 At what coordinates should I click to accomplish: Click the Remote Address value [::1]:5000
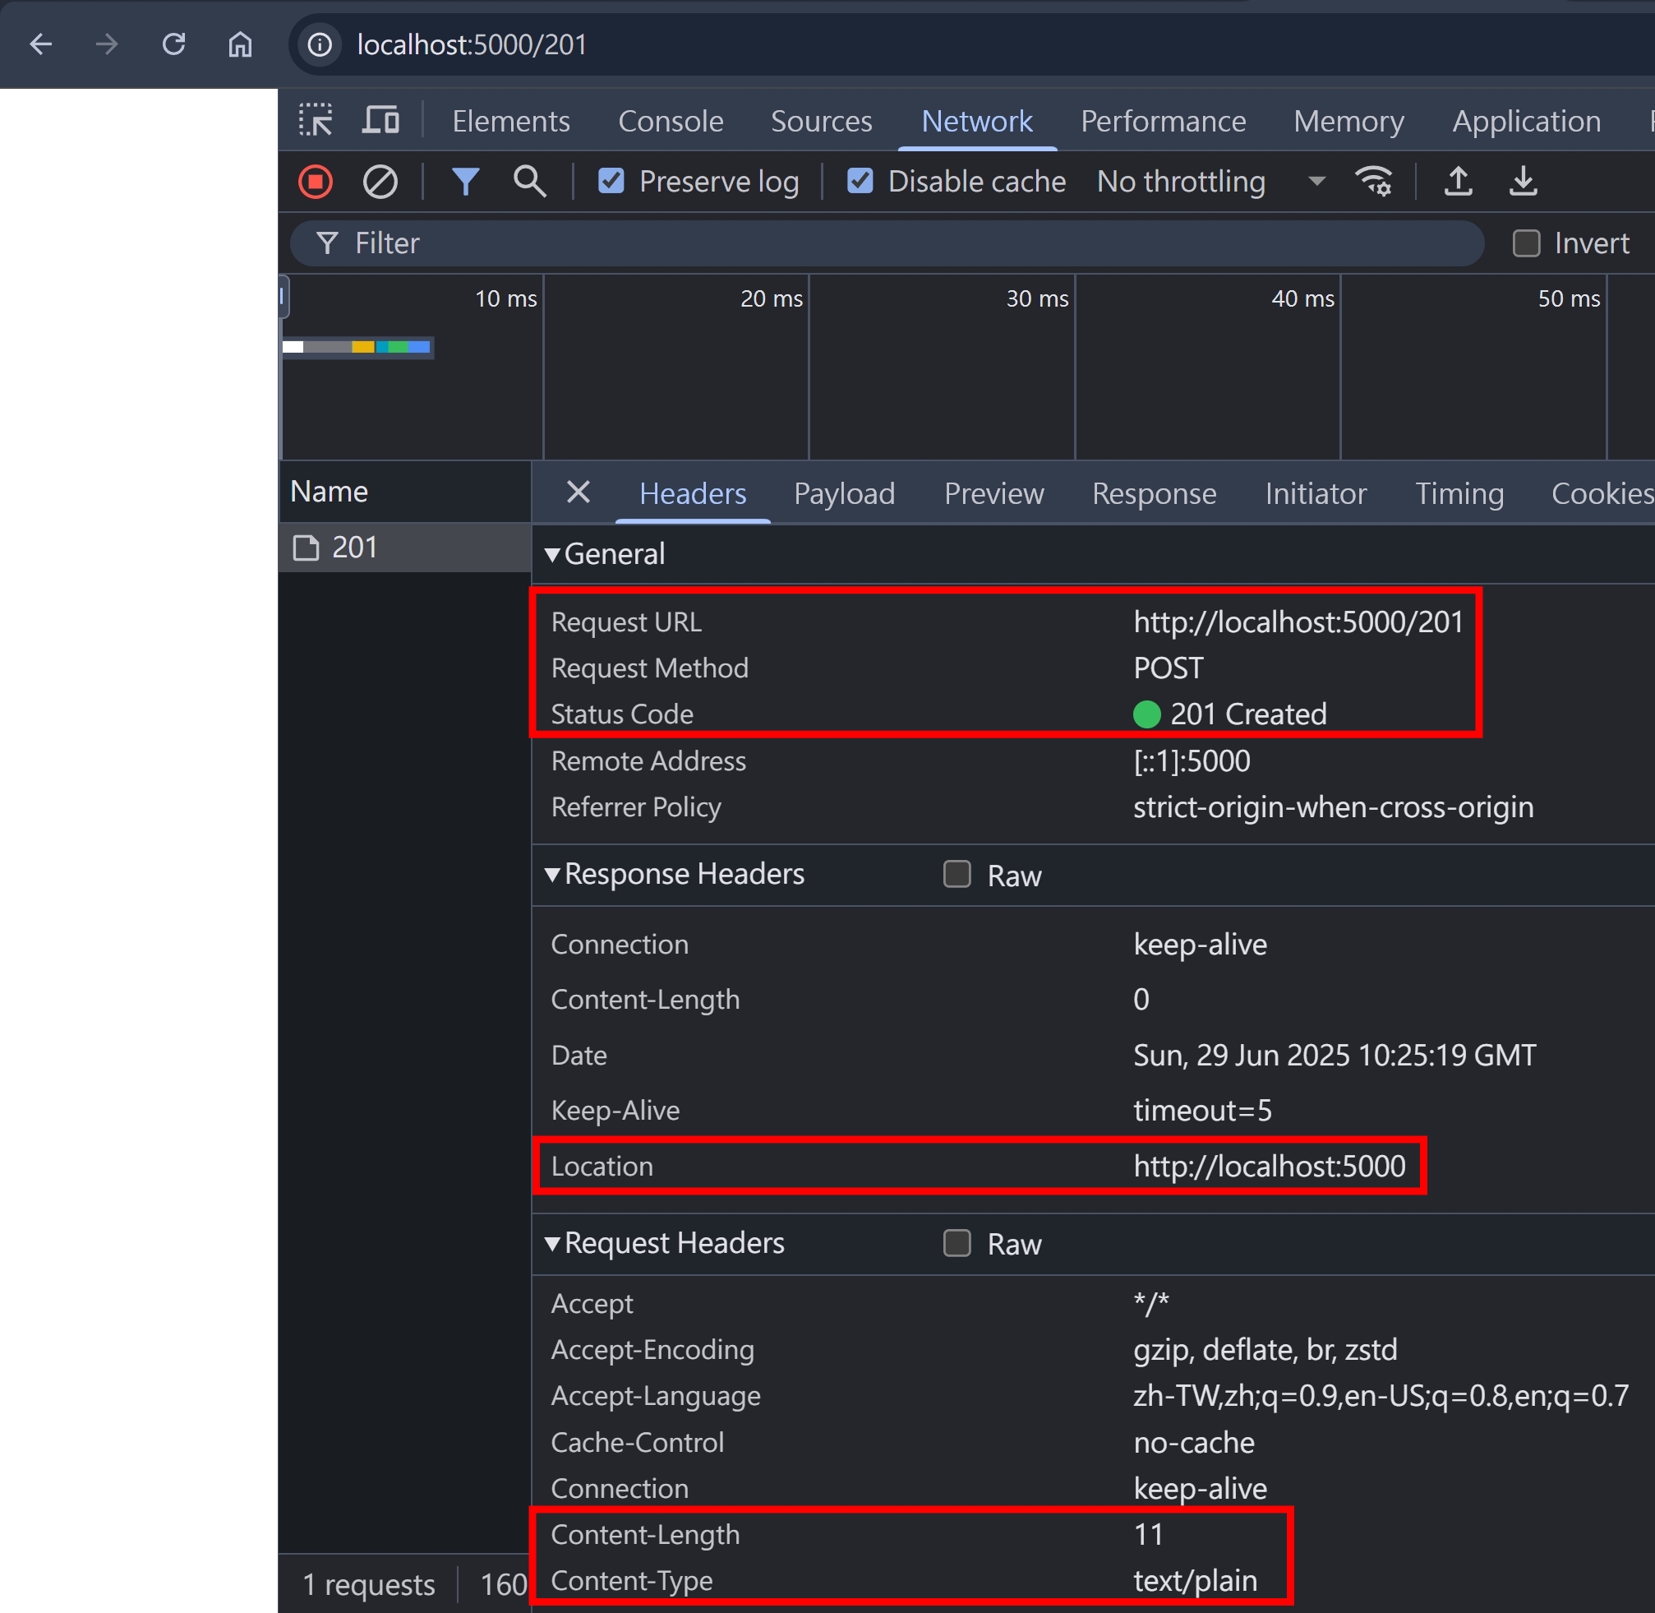coord(1192,760)
